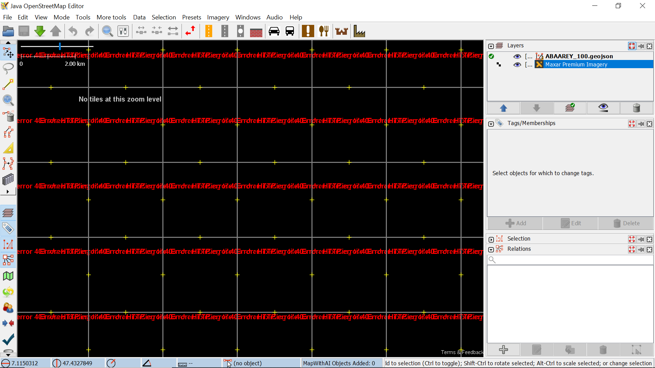Toggle the Selection list sidebar button
The height and width of the screenshot is (368, 655).
[x=8, y=244]
